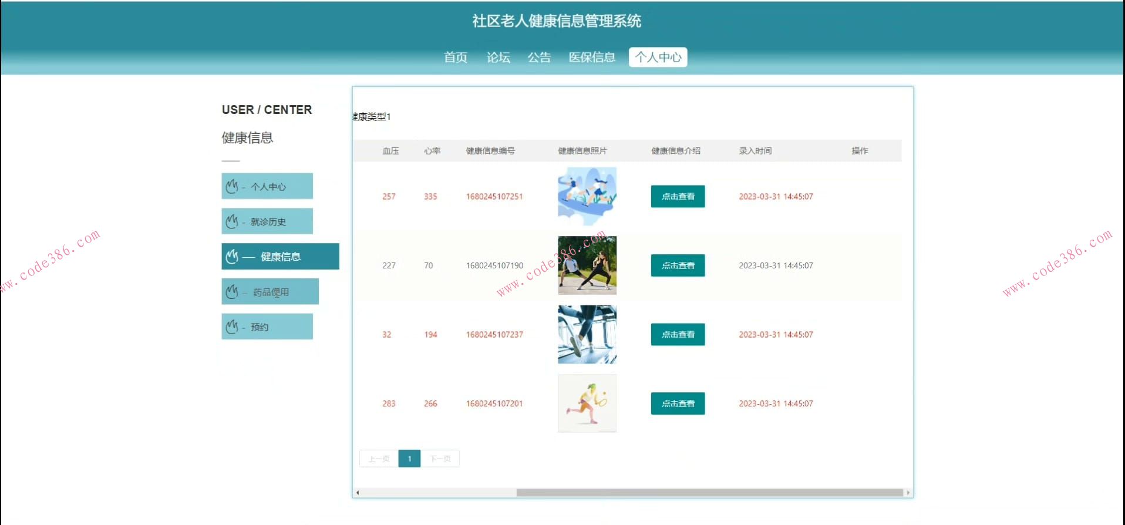
Task: Click the flame icon beside 健康信息 sidebar item
Action: pyautogui.click(x=232, y=256)
